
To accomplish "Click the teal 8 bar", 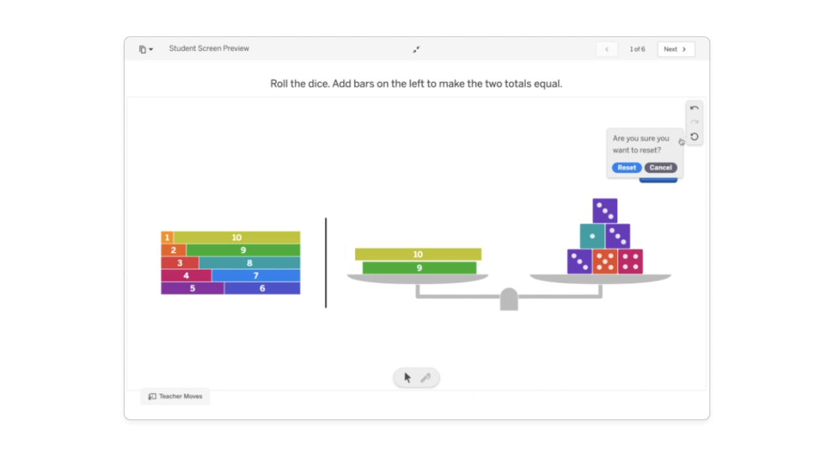I will coord(249,263).
